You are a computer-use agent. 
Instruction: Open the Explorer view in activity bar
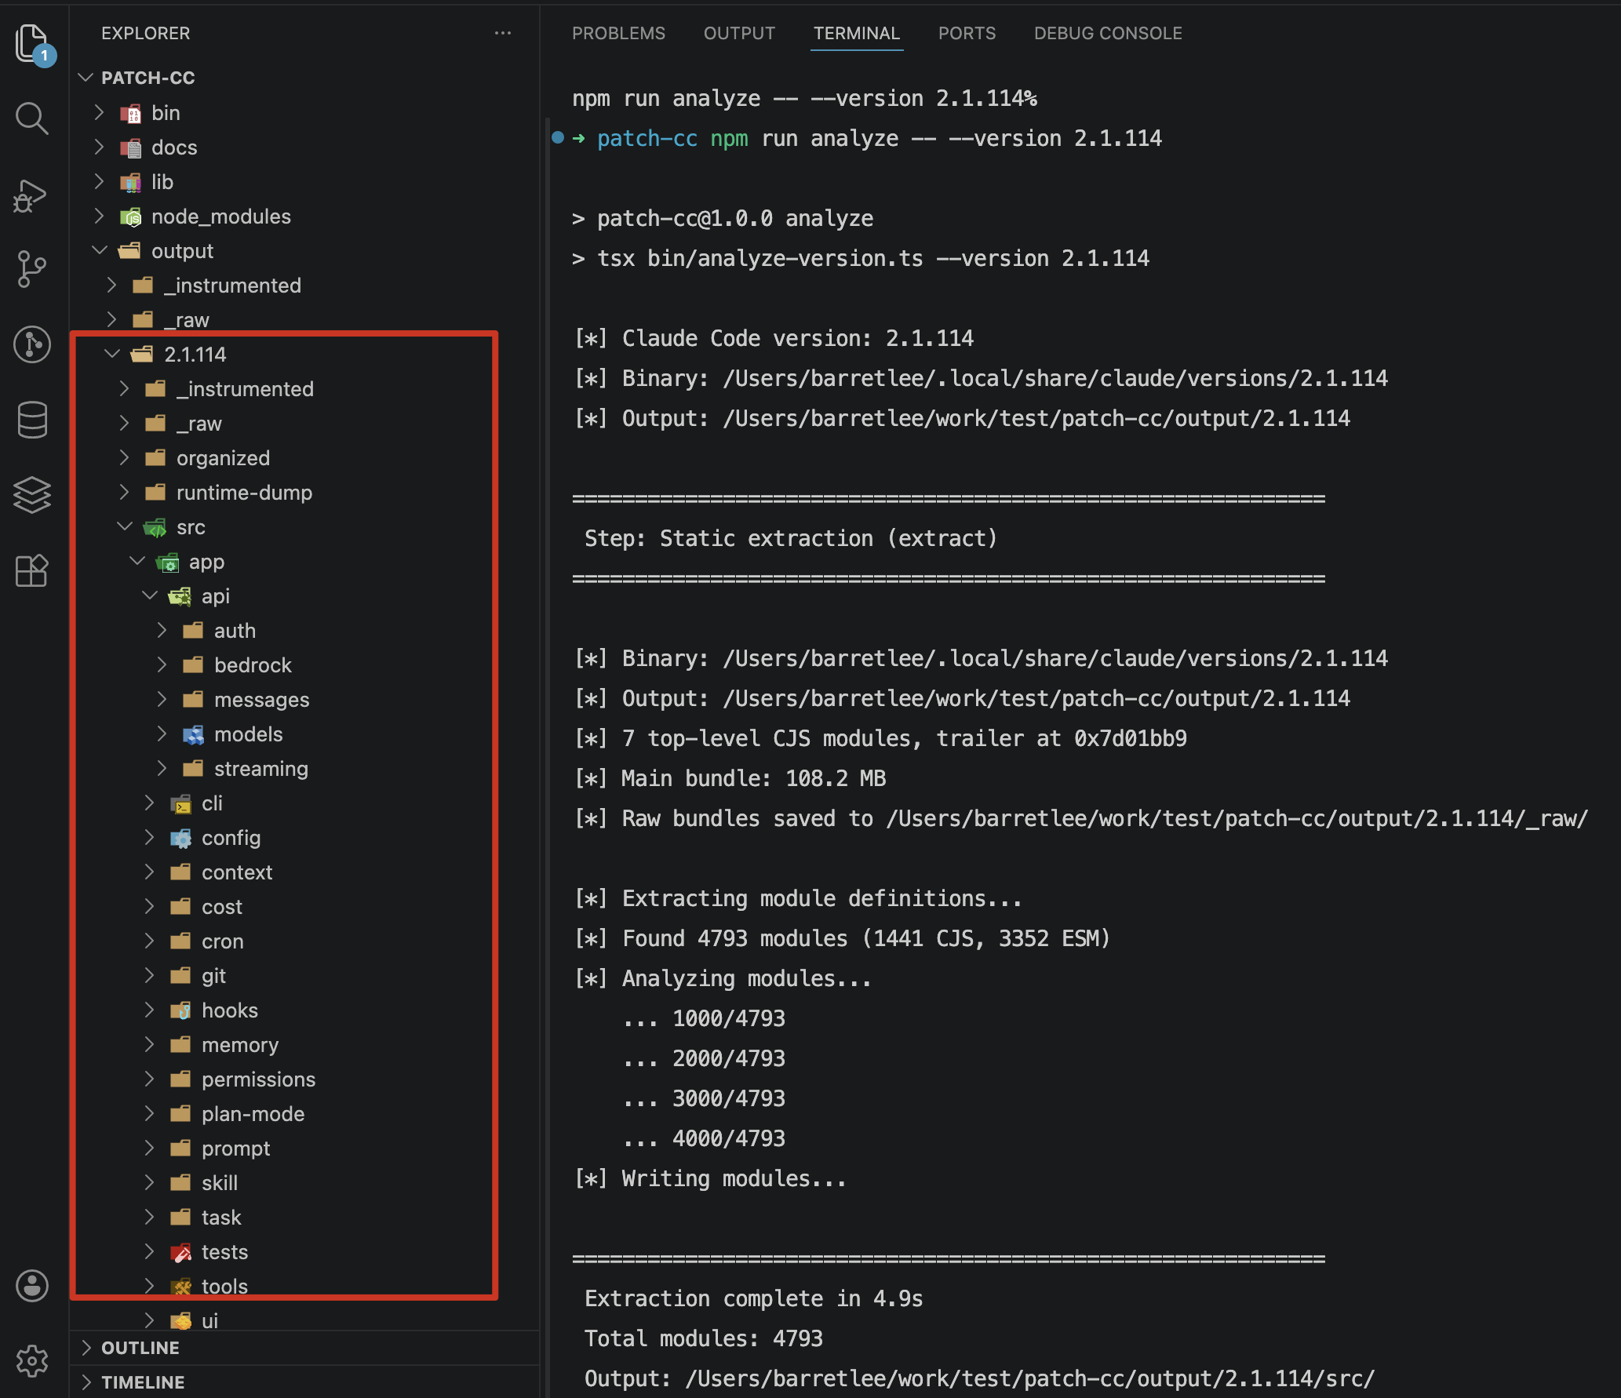coord(31,42)
